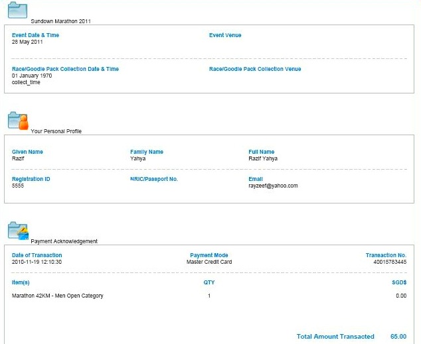Click the Sundown Marathon folder icon
The width and height of the screenshot is (421, 344).
point(17,10)
